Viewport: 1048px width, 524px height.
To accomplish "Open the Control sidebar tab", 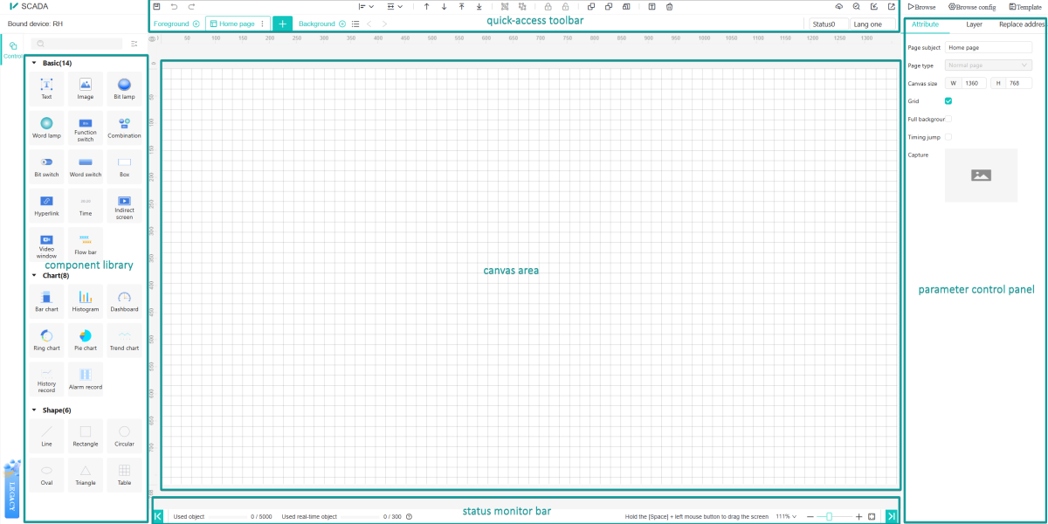I will (12, 50).
